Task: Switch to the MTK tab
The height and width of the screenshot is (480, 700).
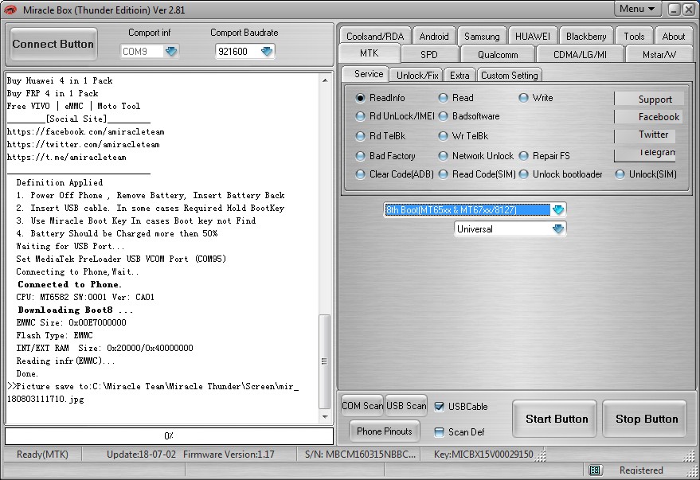Action: 370,53
